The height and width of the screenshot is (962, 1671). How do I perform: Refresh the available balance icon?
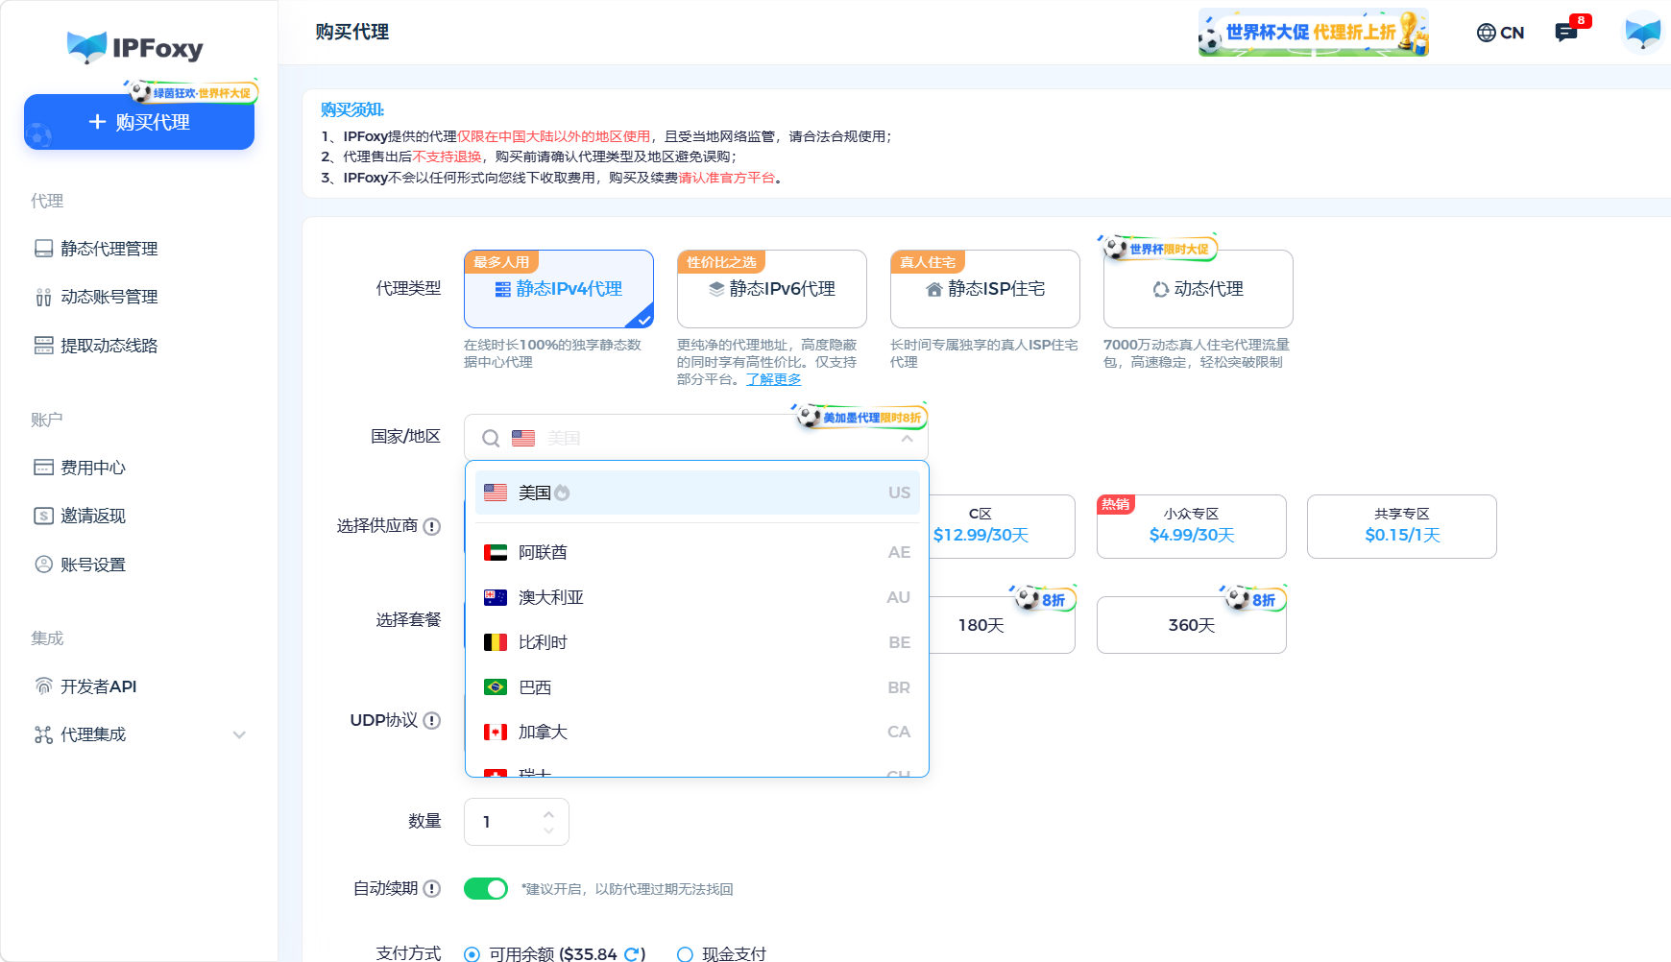tap(632, 954)
